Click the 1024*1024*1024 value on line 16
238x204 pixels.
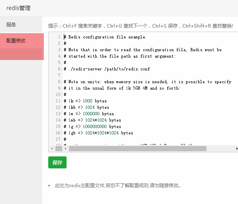[102, 133]
